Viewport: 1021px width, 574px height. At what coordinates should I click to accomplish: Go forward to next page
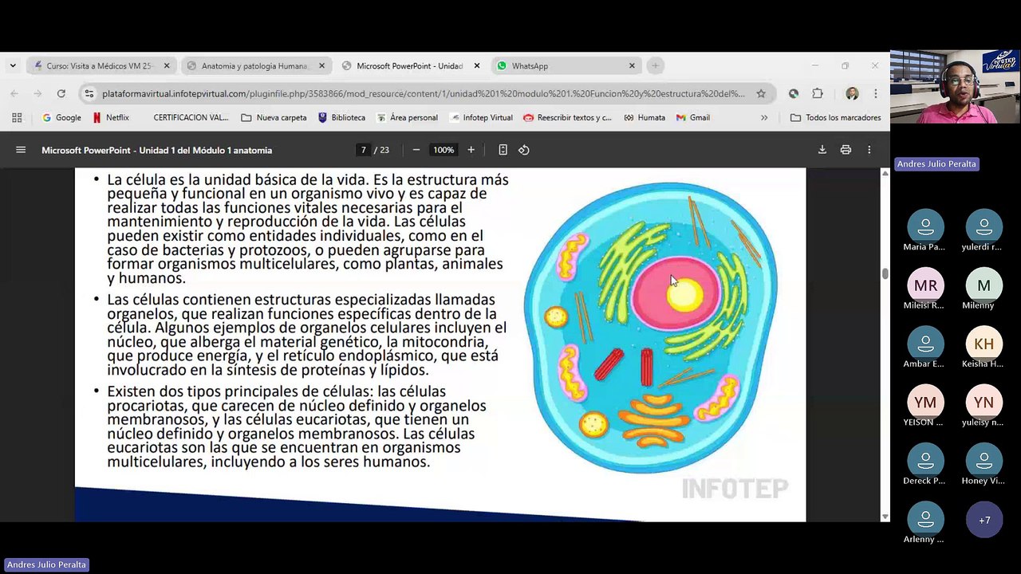click(37, 93)
